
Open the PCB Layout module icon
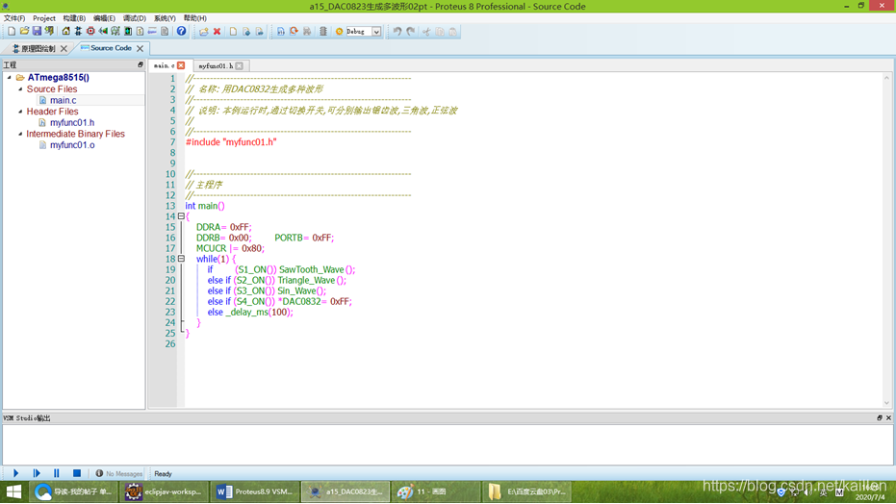coord(90,32)
